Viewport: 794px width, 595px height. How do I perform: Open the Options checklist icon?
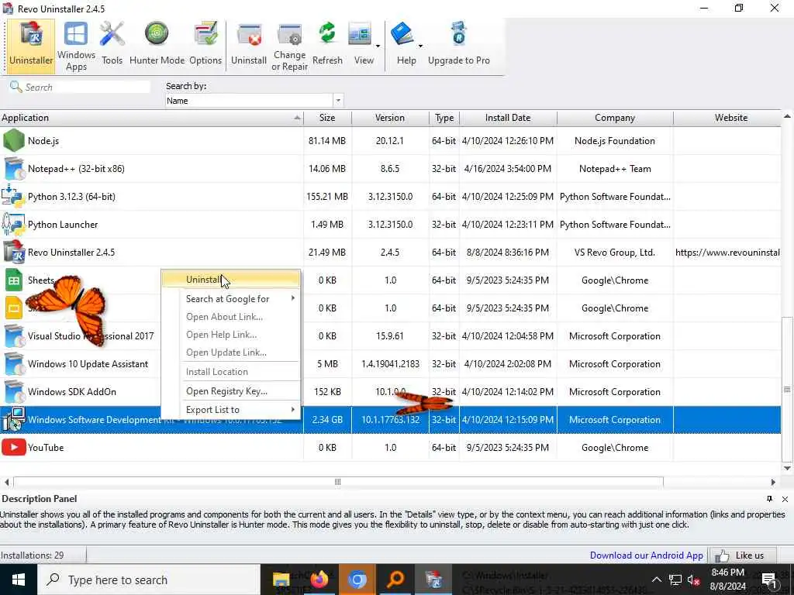pos(205,44)
